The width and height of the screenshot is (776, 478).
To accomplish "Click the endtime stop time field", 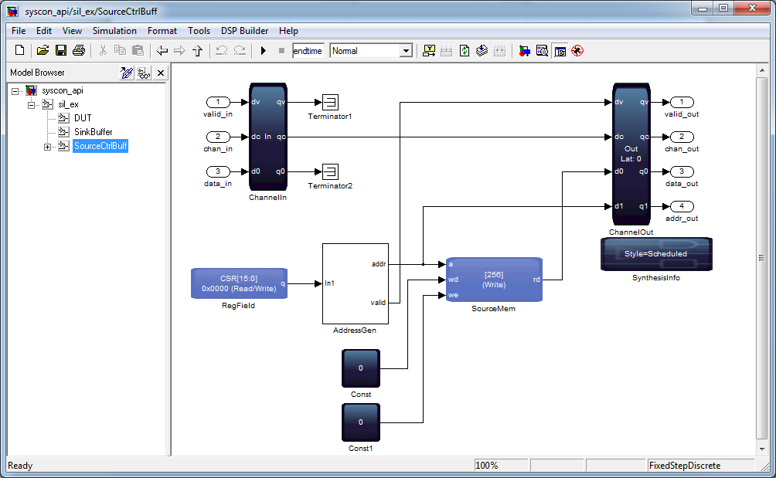I will [308, 51].
